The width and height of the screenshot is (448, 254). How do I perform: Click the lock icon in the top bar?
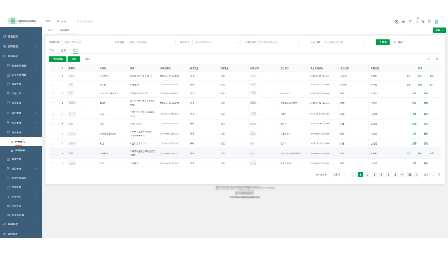(x=403, y=21)
